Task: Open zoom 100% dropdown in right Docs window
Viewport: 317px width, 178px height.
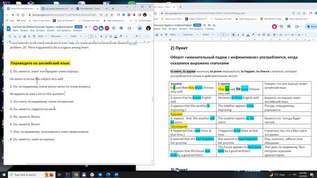Action: tap(174, 35)
